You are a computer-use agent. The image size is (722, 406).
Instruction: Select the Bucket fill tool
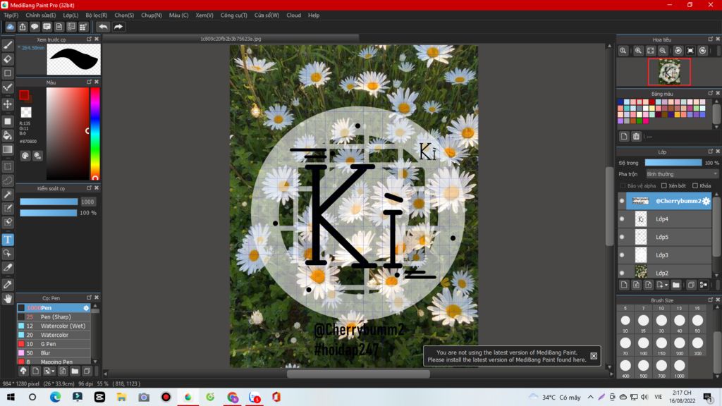pos(8,135)
